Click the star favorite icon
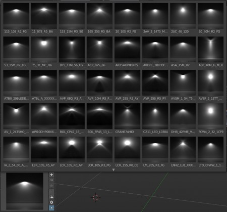 tap(51, 186)
